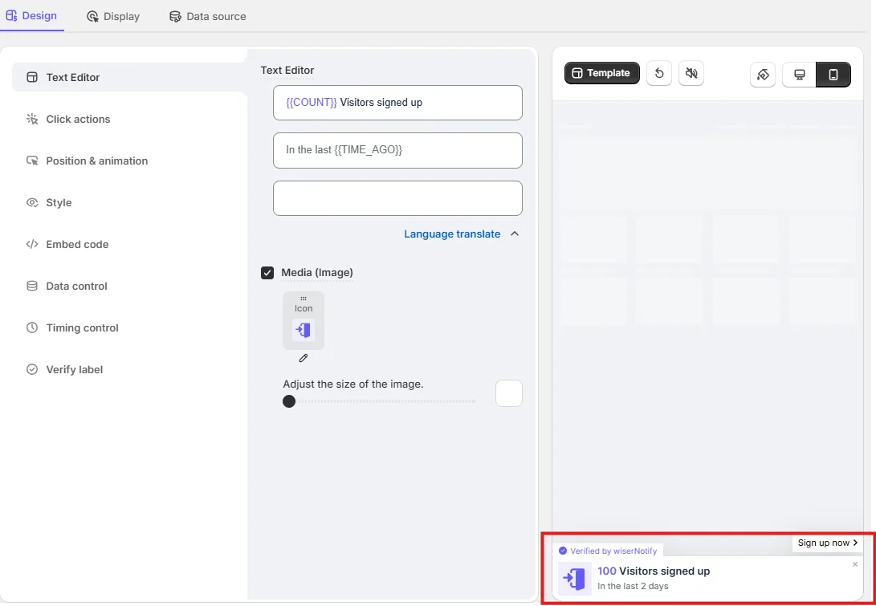Click the Style eye icon
This screenshot has height=606, width=876.
point(32,203)
